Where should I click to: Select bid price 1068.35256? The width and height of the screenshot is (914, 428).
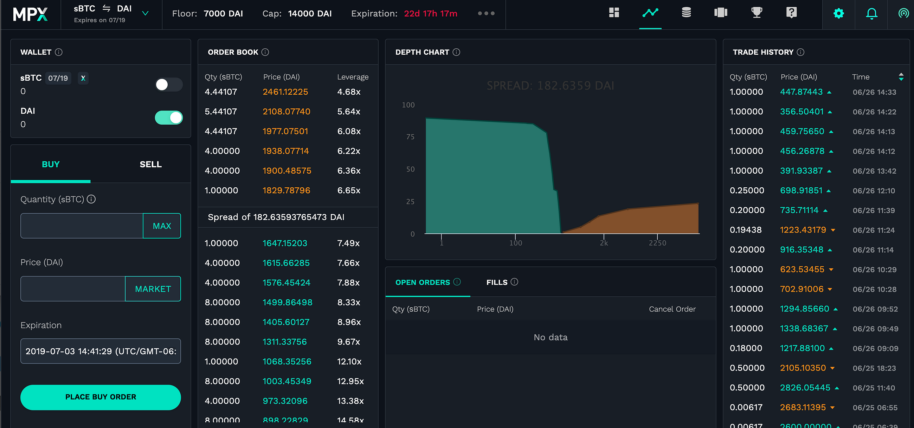pos(287,361)
